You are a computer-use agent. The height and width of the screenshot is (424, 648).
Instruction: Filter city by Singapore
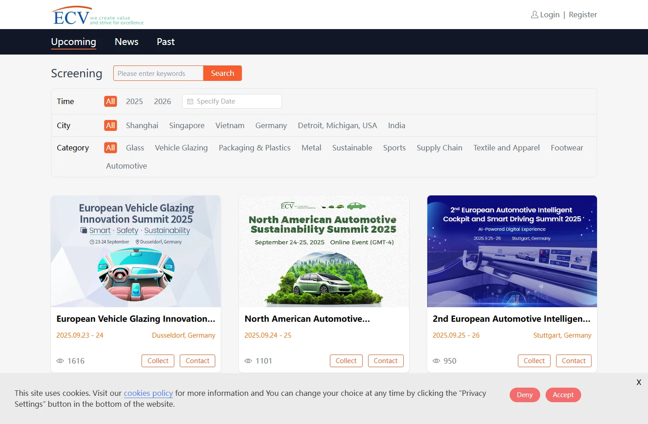click(x=187, y=125)
